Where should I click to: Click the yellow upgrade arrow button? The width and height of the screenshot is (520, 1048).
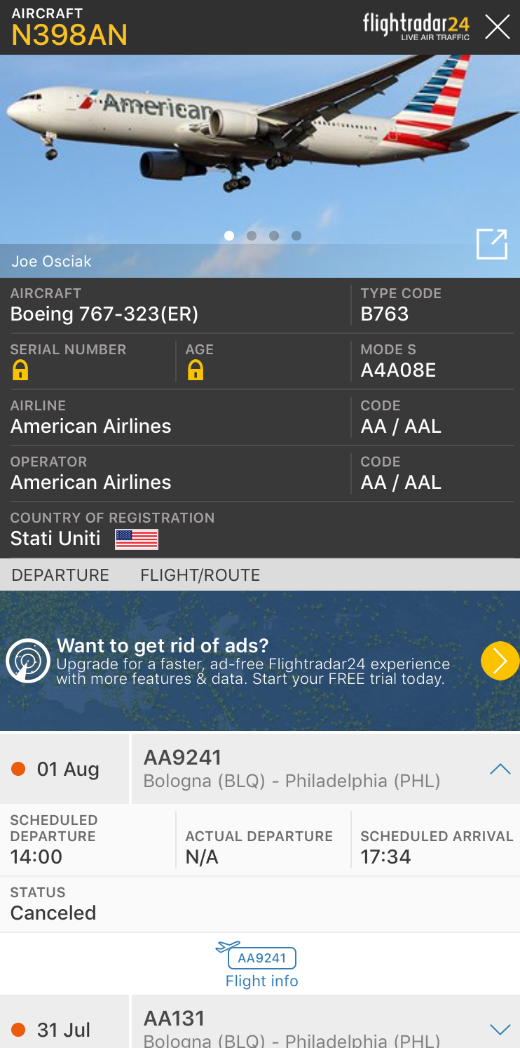pyautogui.click(x=500, y=661)
